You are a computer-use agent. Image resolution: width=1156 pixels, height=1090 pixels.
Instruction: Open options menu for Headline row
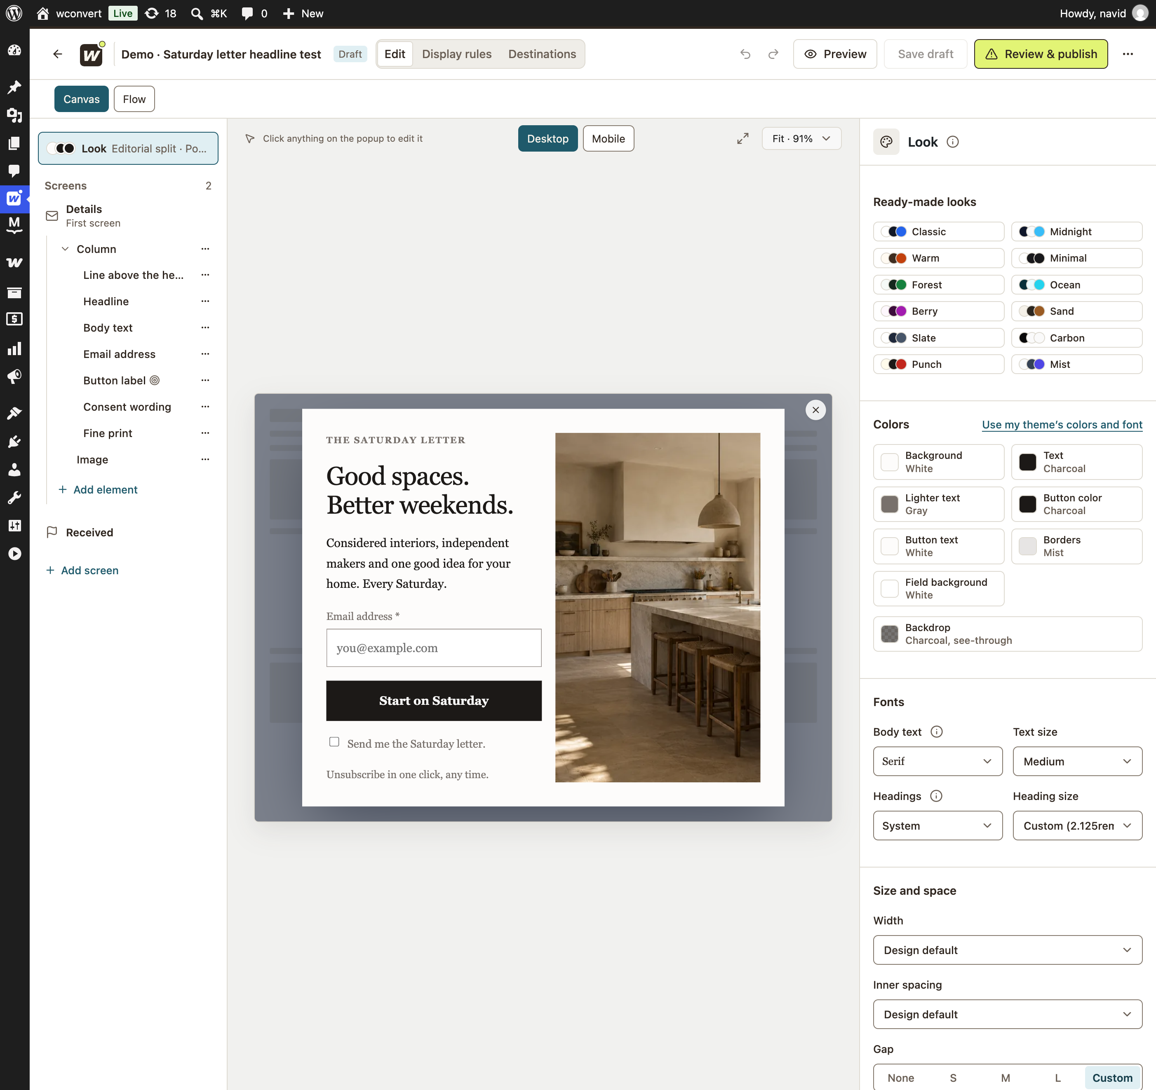pos(204,301)
